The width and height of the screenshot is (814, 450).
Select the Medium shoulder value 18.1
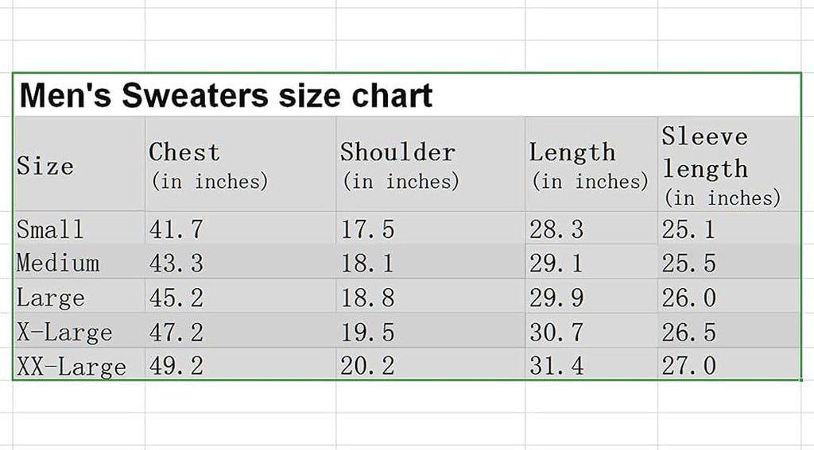[367, 263]
